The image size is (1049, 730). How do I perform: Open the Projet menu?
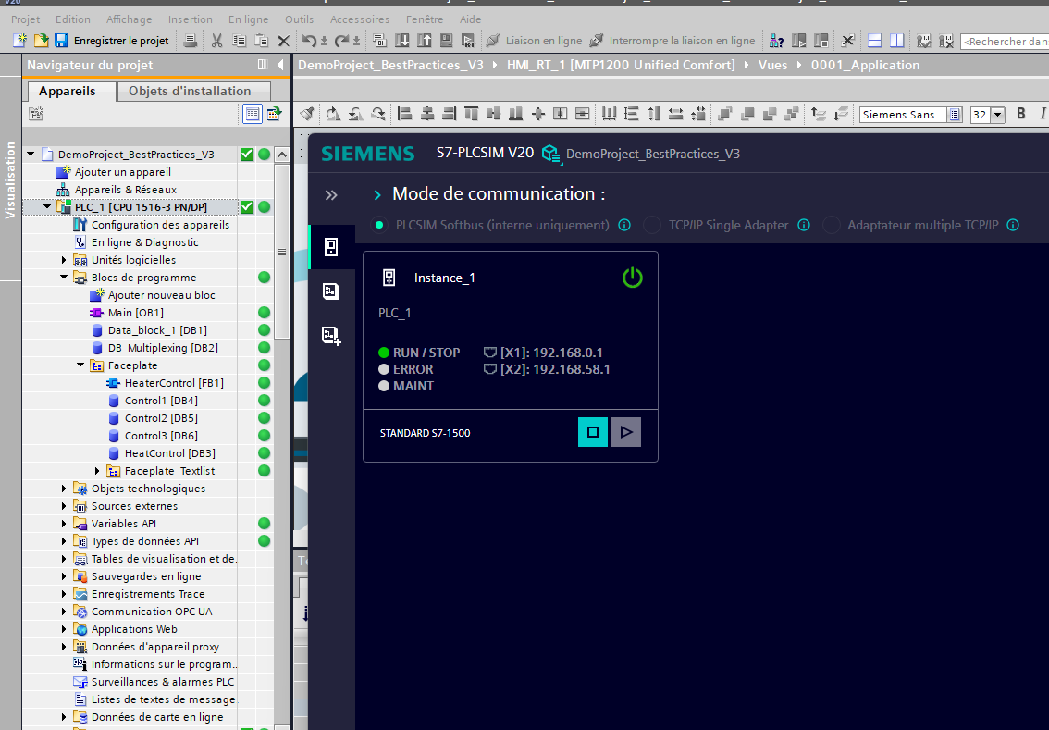coord(25,19)
